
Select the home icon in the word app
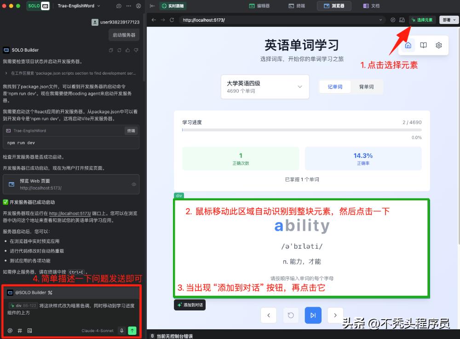pos(408,45)
